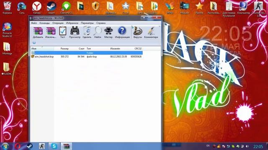
Task: Open the Montage desktop folder
Action: (7, 48)
